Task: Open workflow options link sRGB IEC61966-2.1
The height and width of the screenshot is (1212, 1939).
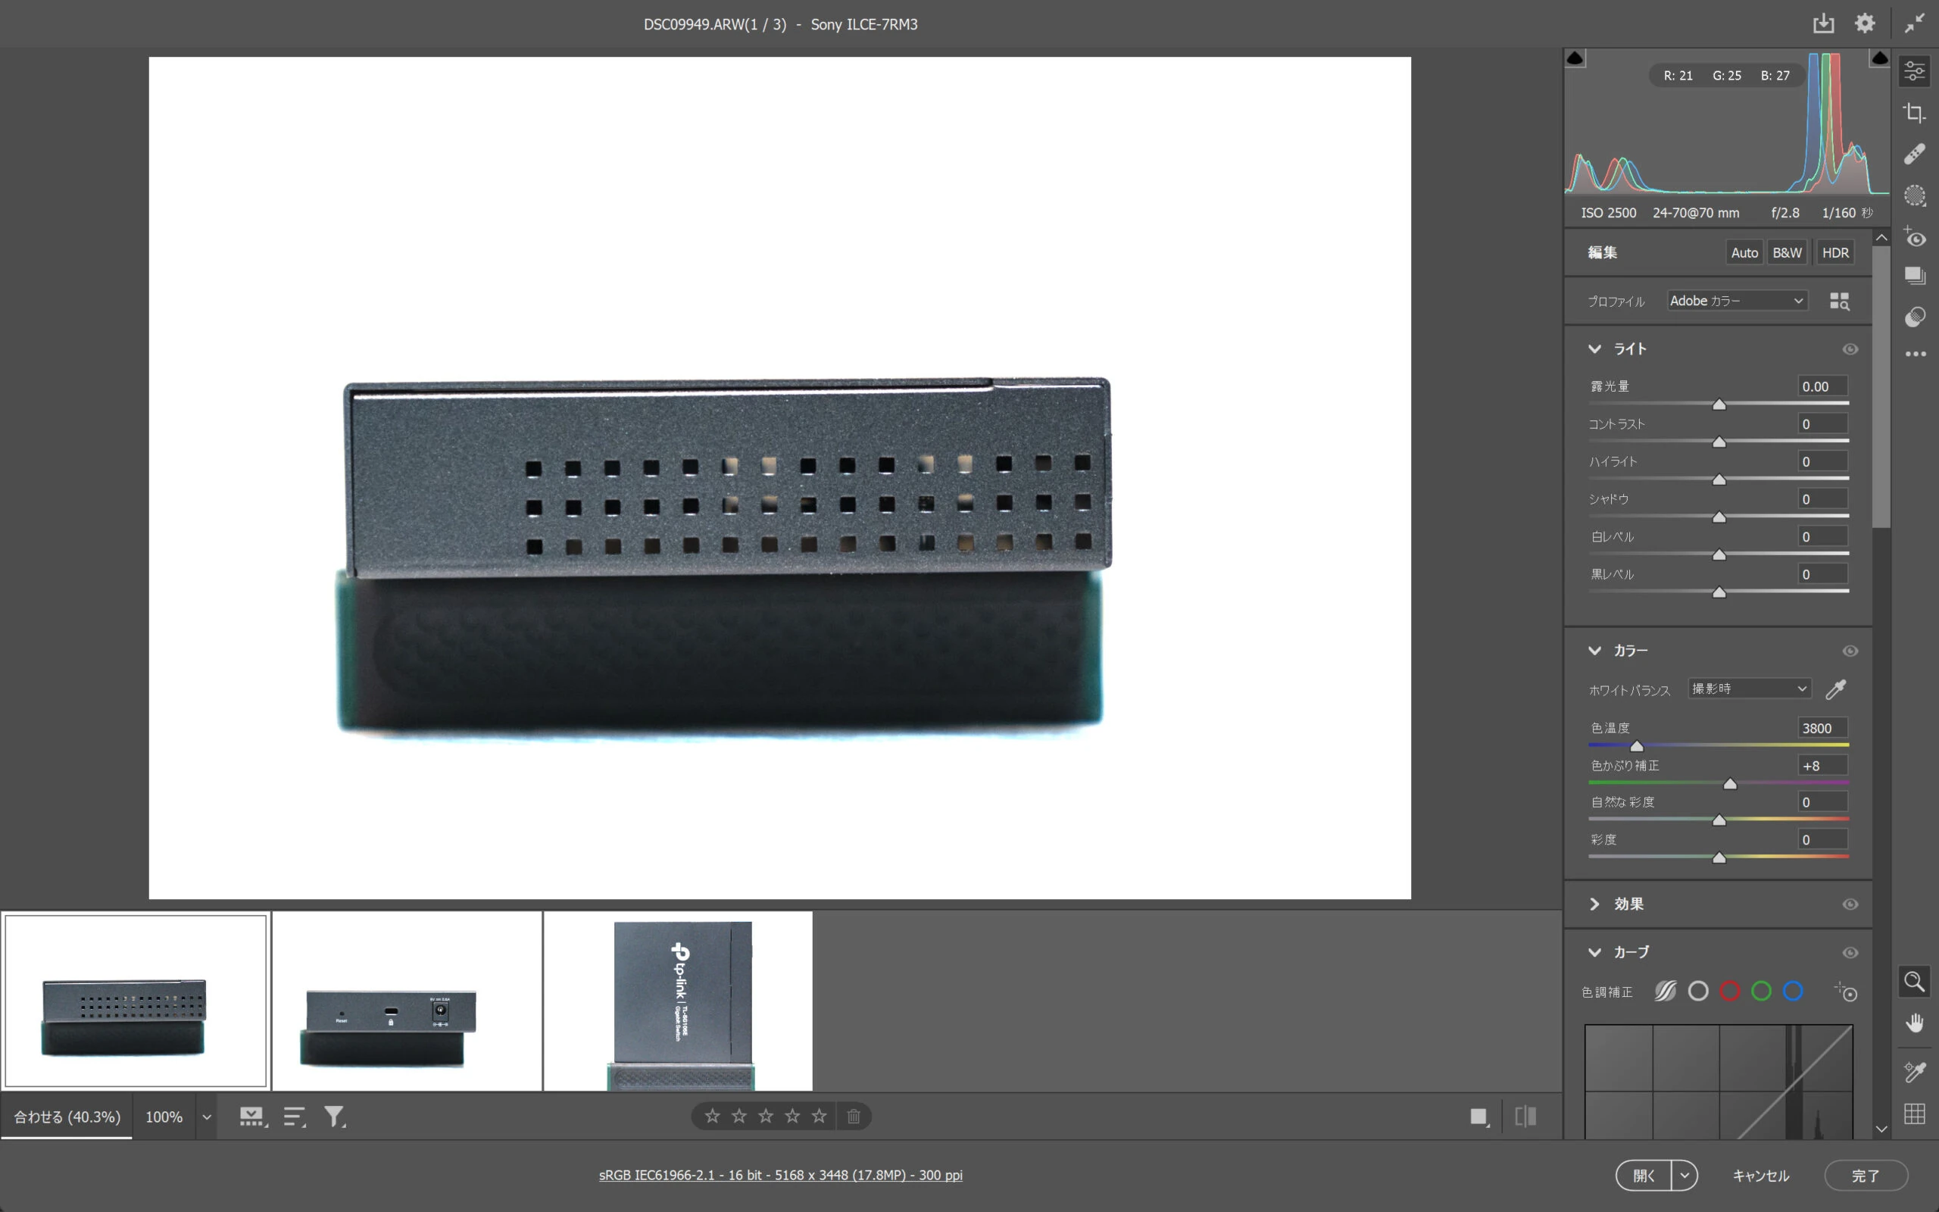Action: pos(780,1174)
